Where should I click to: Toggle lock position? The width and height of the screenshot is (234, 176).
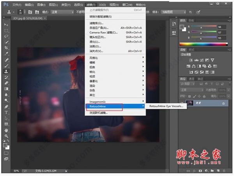pos(199,97)
